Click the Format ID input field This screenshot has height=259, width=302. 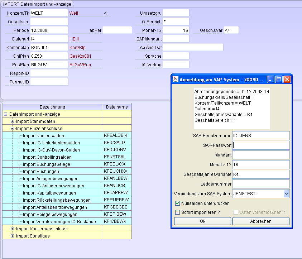click(49, 82)
